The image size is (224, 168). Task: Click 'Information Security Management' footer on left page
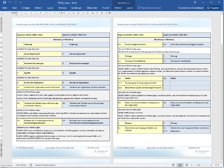[x=60, y=148]
